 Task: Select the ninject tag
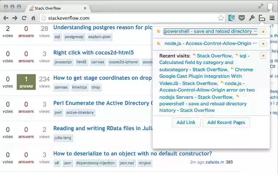145,163
